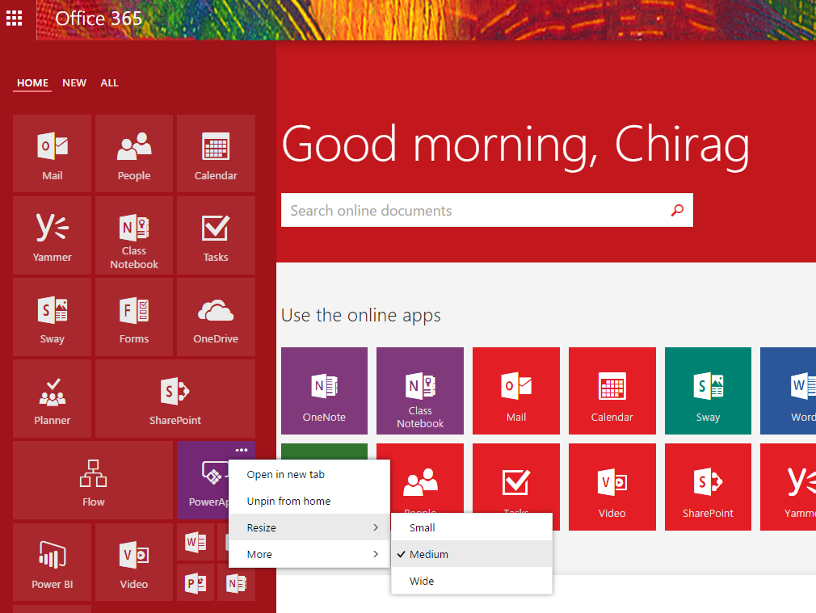Screen dimensions: 816x613
Task: Expand the Resize submenu
Action: [x=309, y=527]
